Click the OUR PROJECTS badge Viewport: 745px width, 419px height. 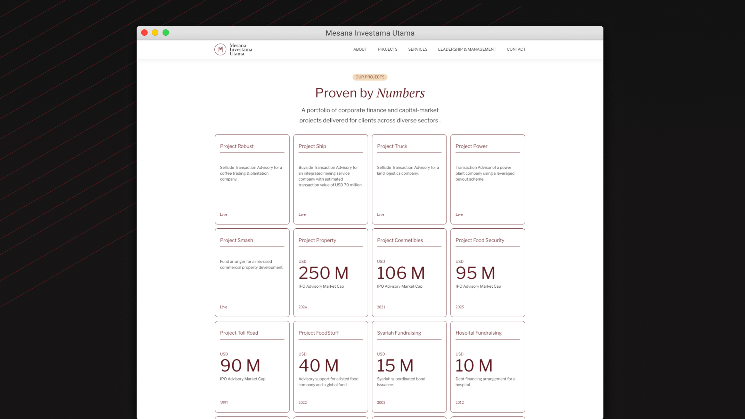pos(370,77)
